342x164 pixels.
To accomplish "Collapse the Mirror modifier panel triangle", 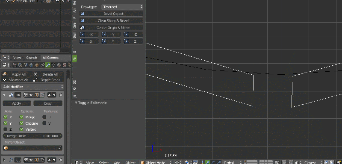I will tap(4, 95).
